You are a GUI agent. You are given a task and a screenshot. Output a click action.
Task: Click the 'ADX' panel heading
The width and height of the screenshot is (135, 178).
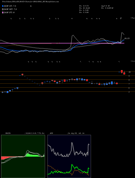tap(51, 133)
